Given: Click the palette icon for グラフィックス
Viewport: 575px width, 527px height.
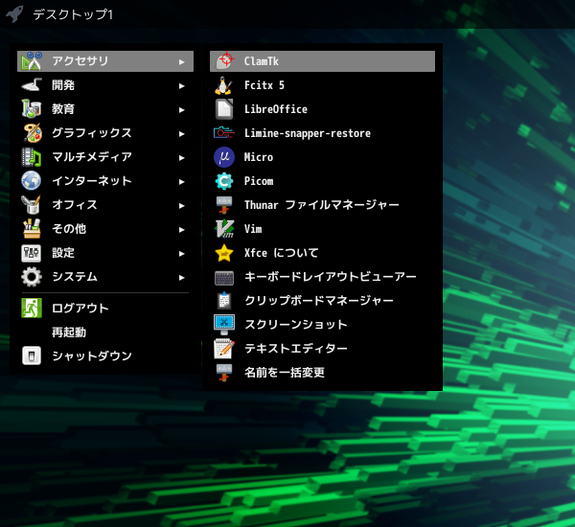Looking at the screenshot, I should pos(33,133).
